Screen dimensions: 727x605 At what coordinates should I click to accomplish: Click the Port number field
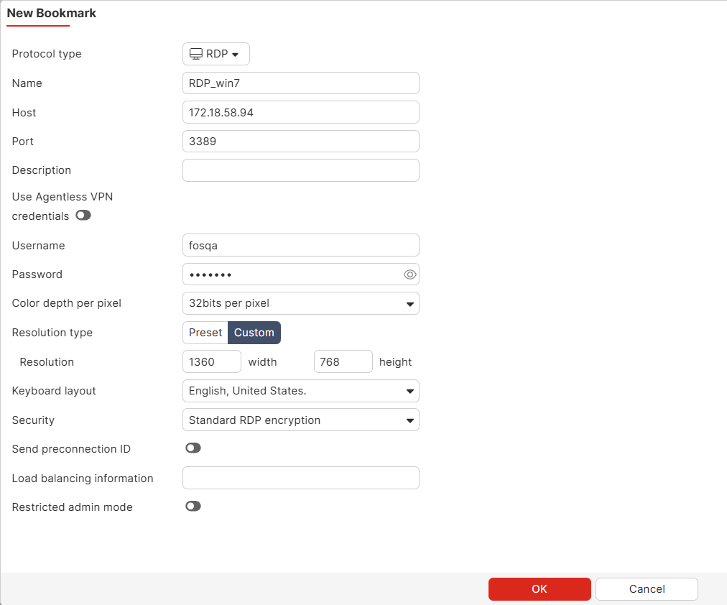point(300,141)
